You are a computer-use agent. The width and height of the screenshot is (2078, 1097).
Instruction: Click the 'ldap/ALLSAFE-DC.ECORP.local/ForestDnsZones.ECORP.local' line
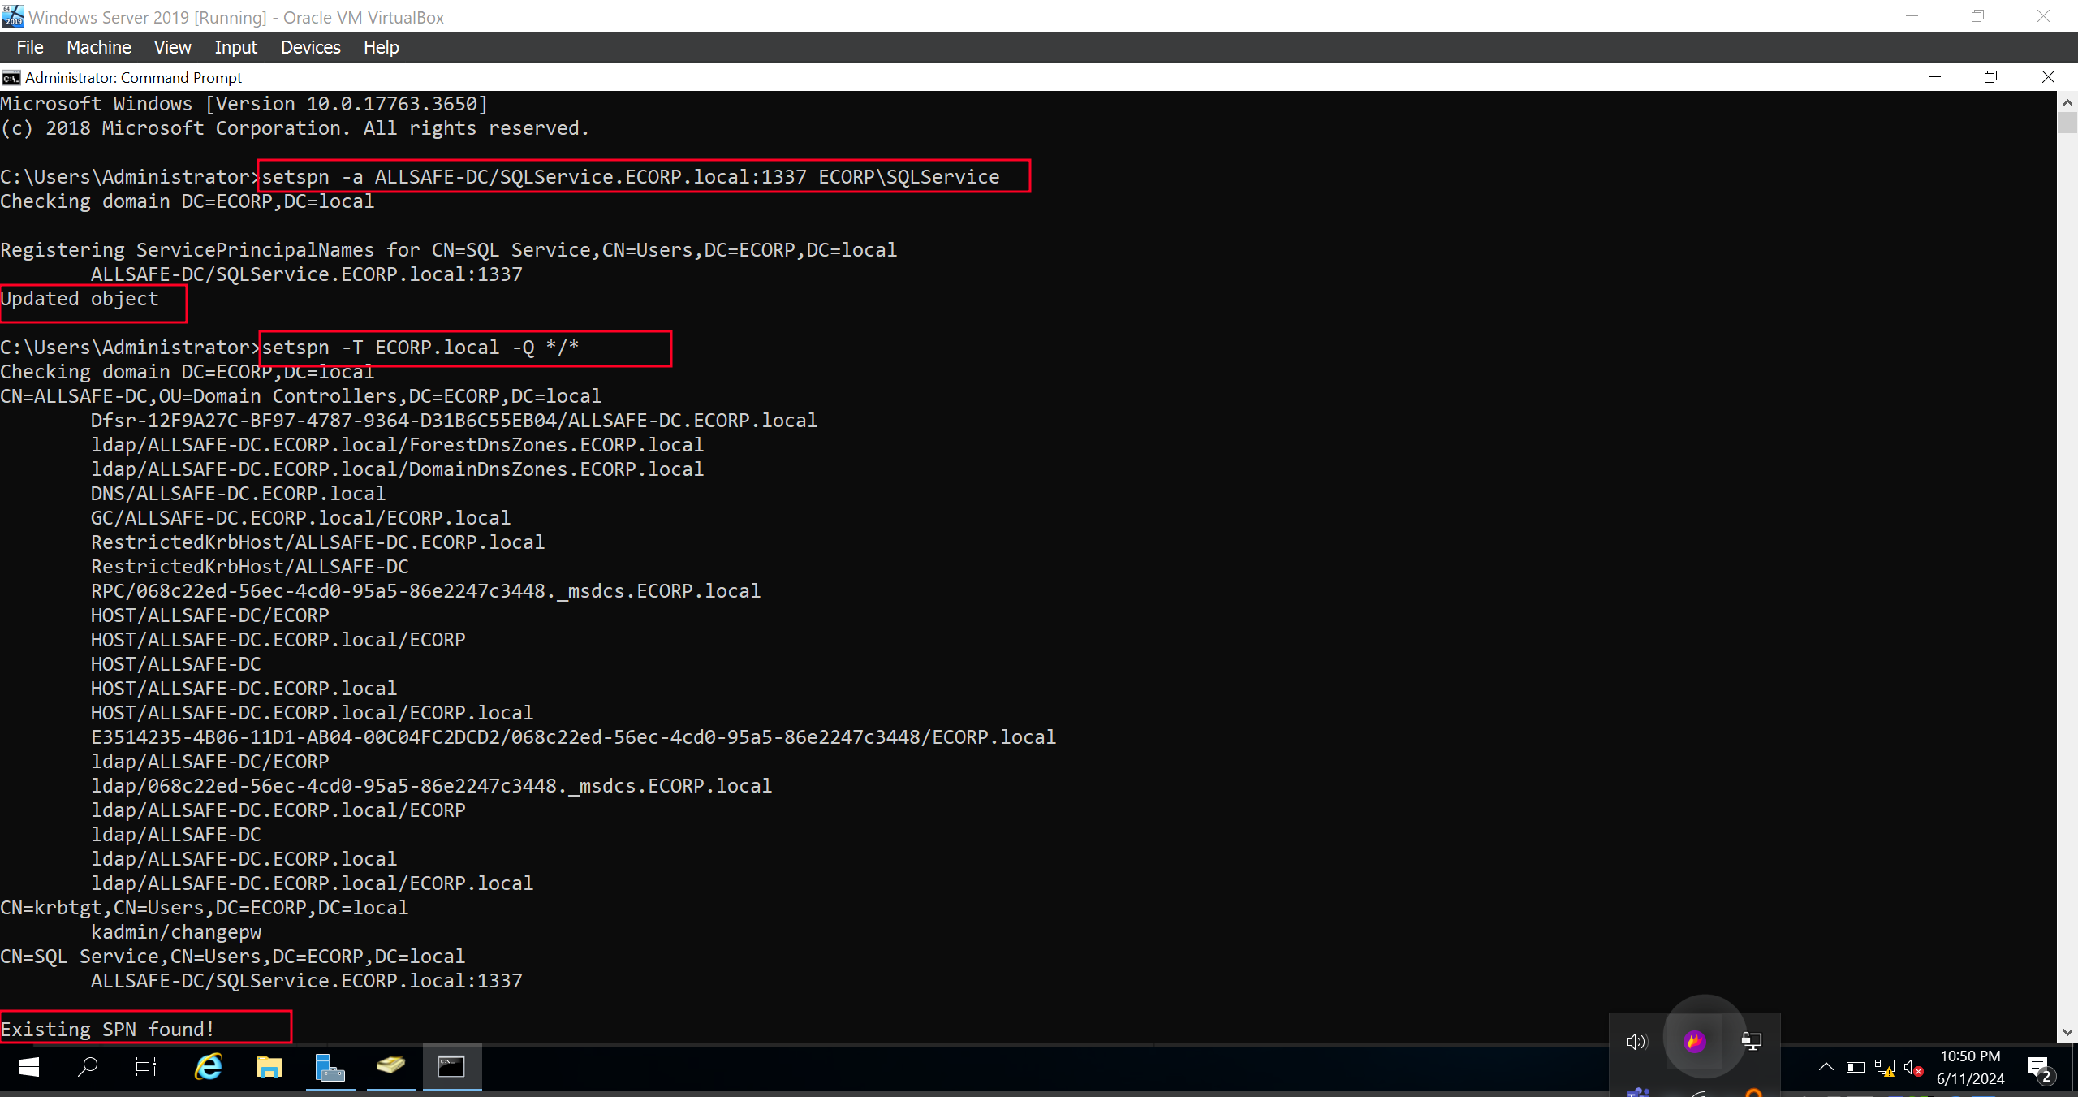coord(397,445)
